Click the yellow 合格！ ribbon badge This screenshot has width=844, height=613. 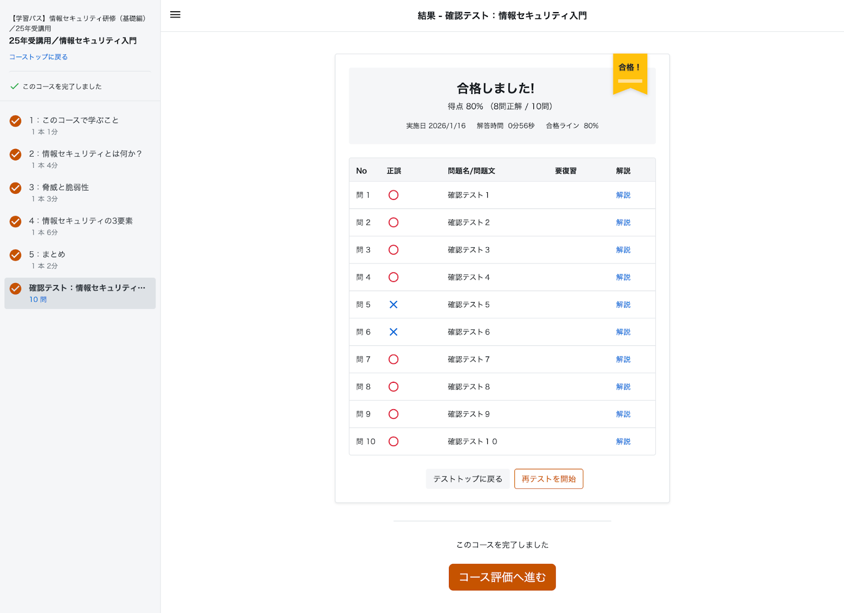pos(630,73)
